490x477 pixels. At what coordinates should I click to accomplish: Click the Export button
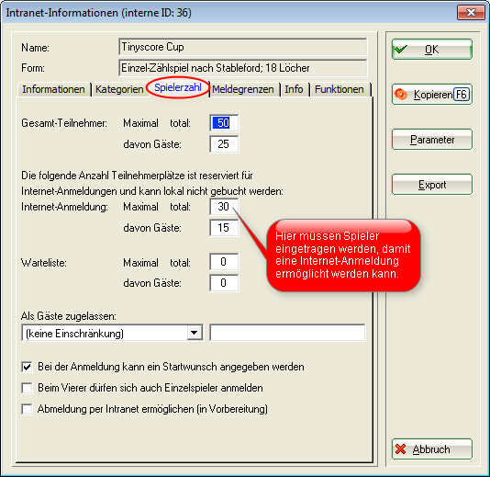432,185
